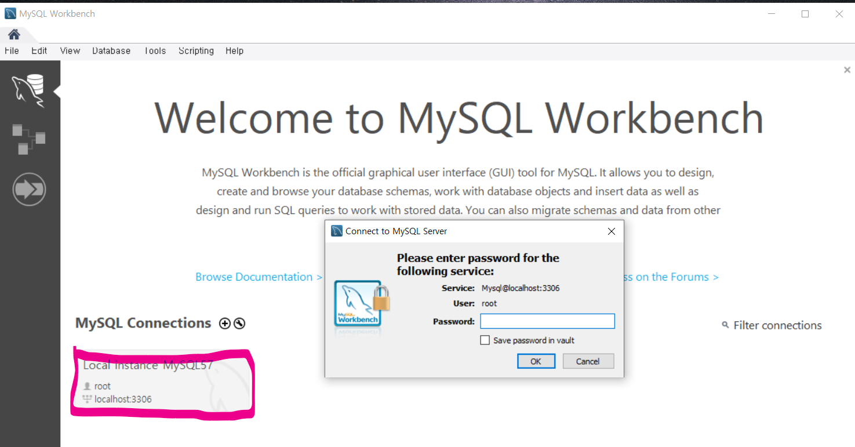
Task: Minimize the MySQL Workbench window
Action: (771, 14)
